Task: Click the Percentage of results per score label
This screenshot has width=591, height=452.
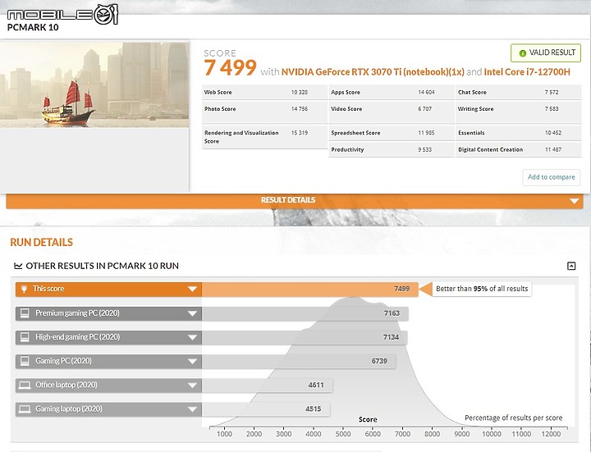Action: click(513, 418)
